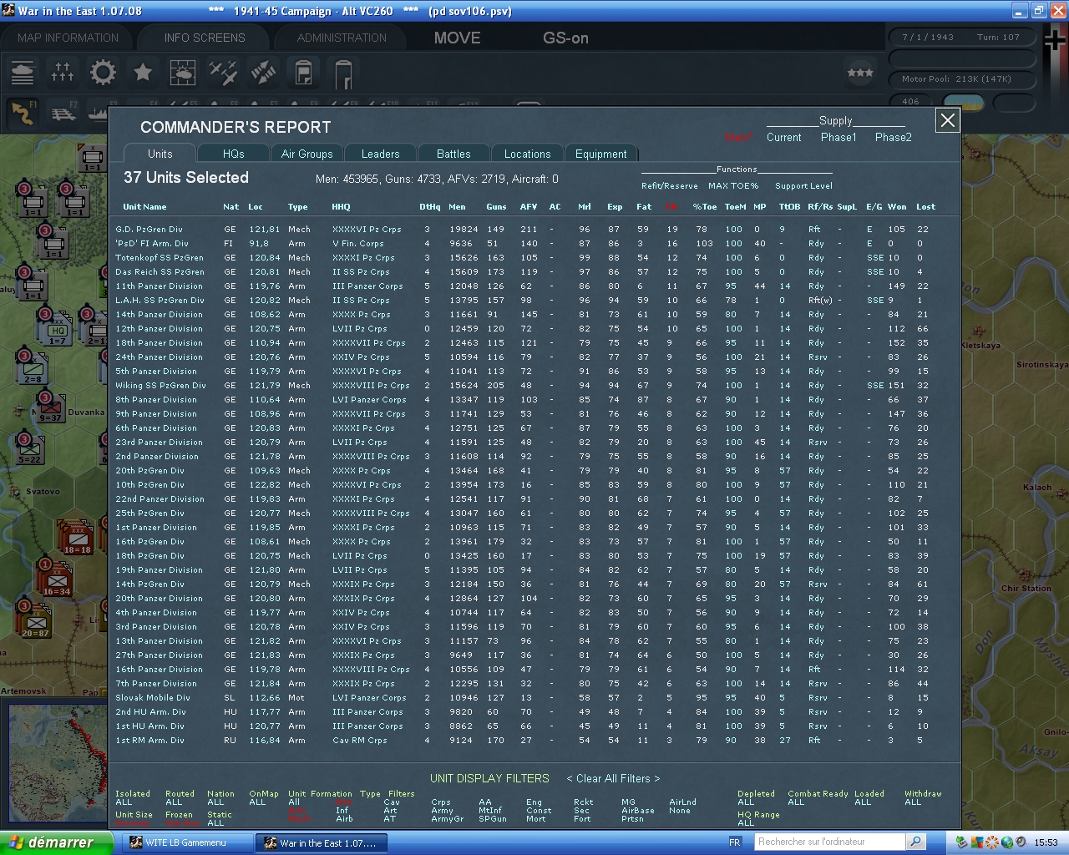The width and height of the screenshot is (1069, 855).
Task: Toggle the Loaded ALL filter
Action: (x=863, y=802)
